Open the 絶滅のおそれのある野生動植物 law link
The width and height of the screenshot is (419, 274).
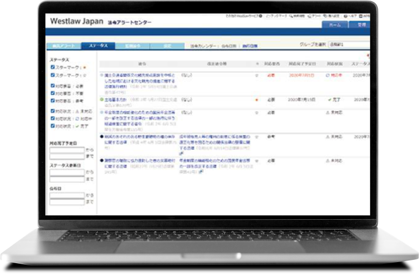(x=140, y=139)
